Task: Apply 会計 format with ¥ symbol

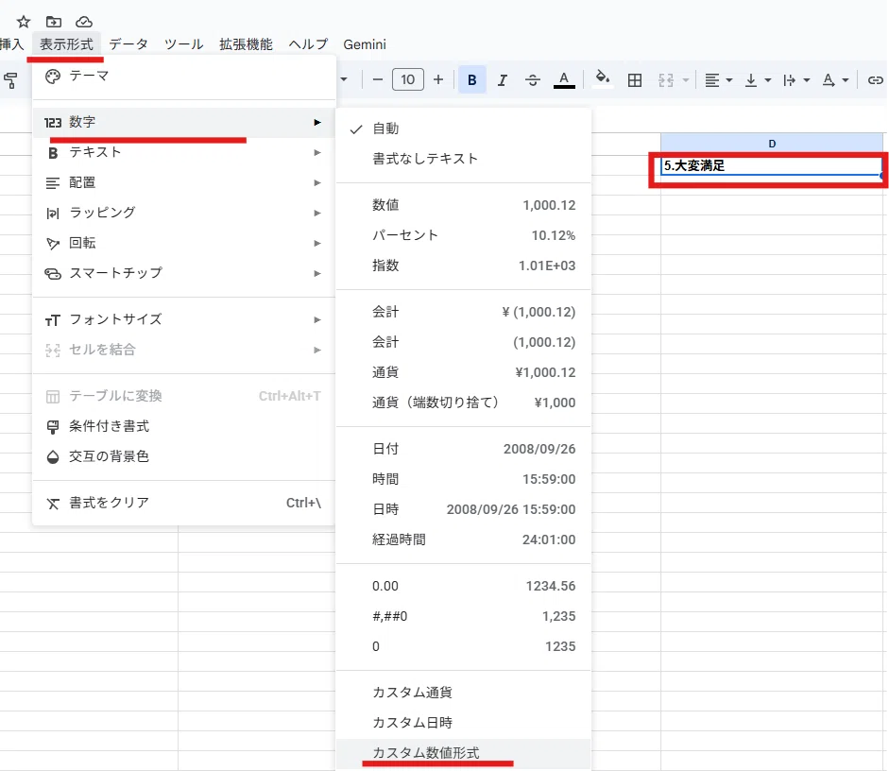Action: click(x=463, y=312)
